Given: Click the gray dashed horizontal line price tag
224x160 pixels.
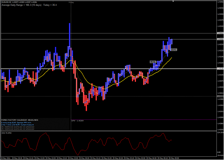Looking at the screenshot, I should pyautogui.click(x=220, y=96).
